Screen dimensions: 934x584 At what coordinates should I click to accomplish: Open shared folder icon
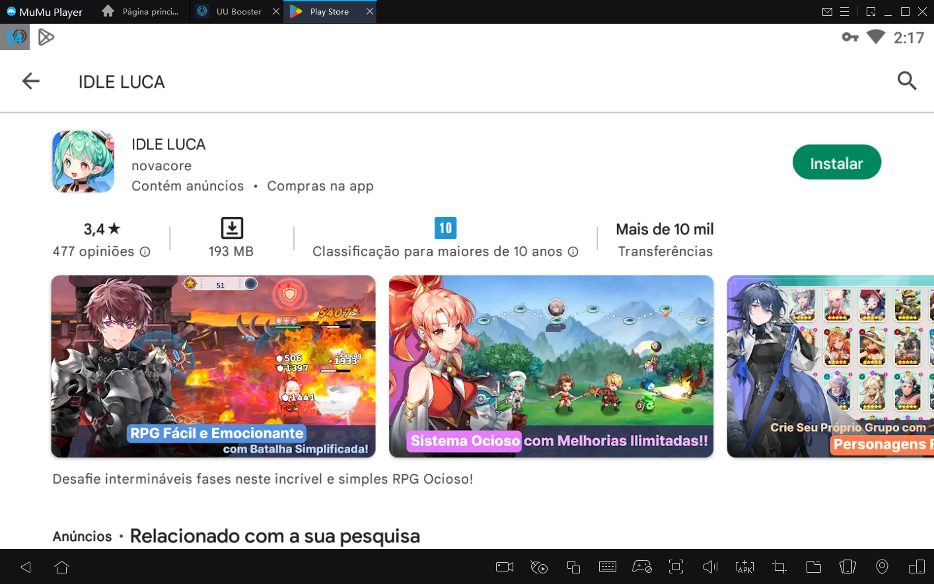point(814,567)
